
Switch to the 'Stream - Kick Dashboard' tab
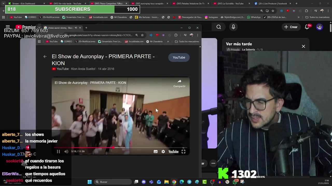[x=26, y=4]
